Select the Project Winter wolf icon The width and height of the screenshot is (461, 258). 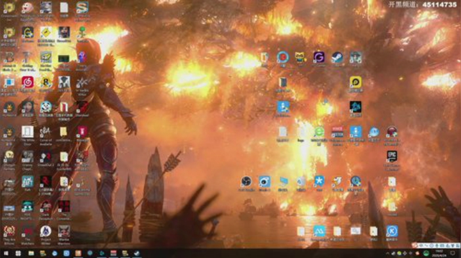click(45, 231)
